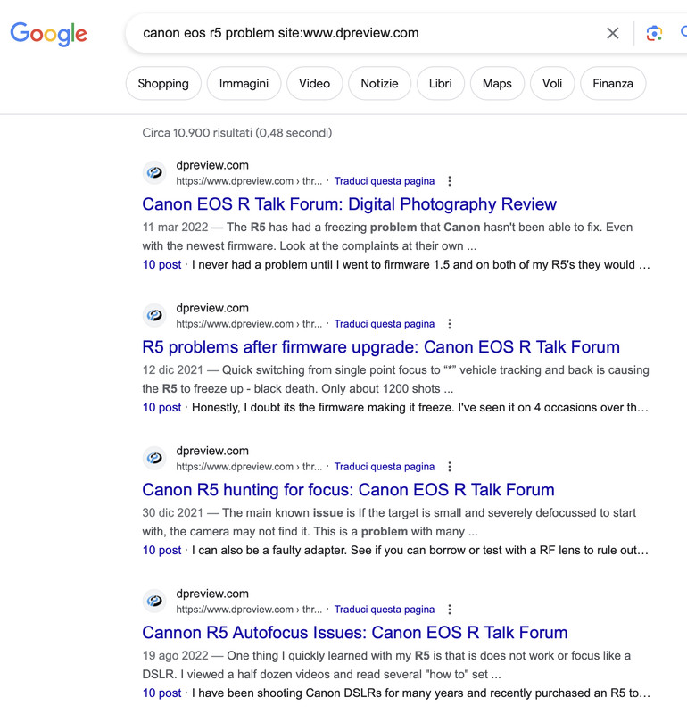Open the Maps tab

point(497,83)
